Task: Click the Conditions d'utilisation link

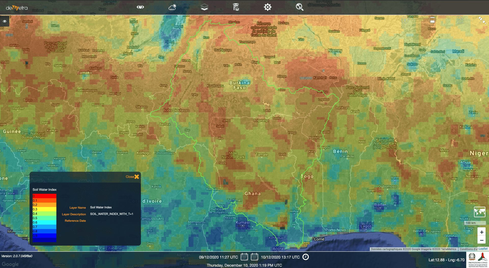Action: pos(468,249)
